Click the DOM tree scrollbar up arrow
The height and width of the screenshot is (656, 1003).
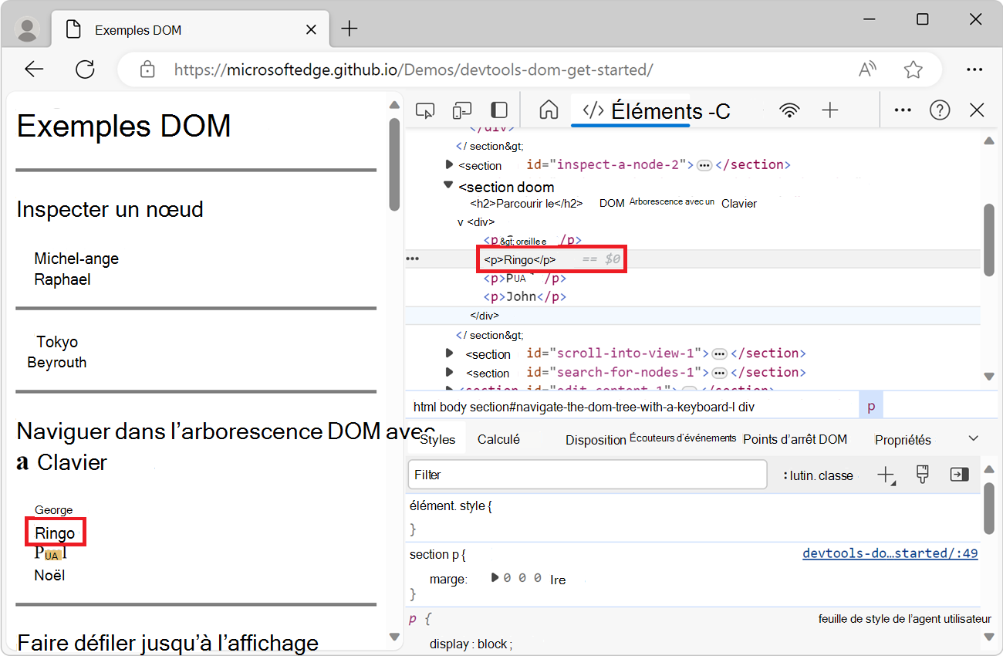(990, 140)
